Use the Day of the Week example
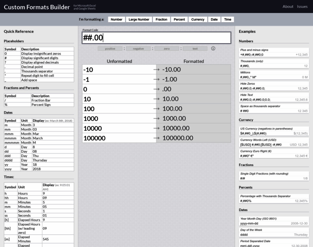Image resolution: width=313 pixels, height=247 pixels. [x=274, y=232]
